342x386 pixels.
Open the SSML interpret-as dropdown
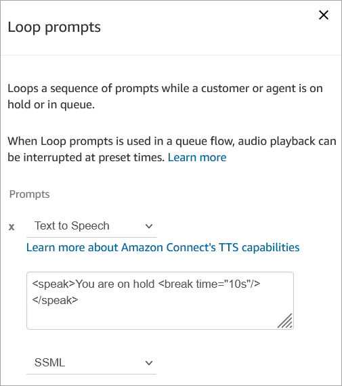91,363
